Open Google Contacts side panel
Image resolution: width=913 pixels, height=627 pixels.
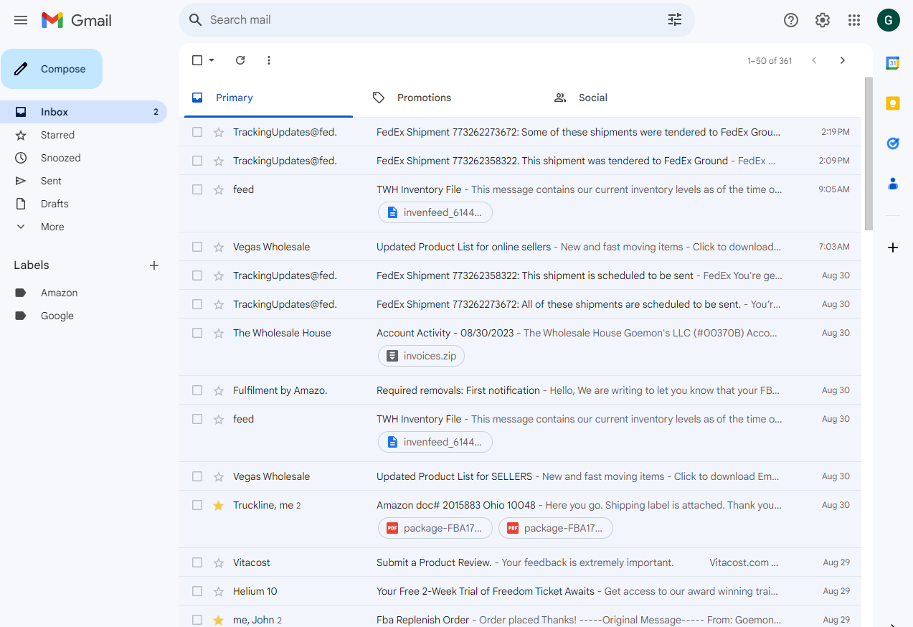coord(893,184)
